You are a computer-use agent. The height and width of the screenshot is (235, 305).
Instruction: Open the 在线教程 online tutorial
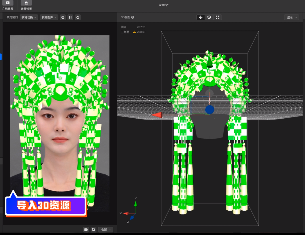click(x=8, y=5)
